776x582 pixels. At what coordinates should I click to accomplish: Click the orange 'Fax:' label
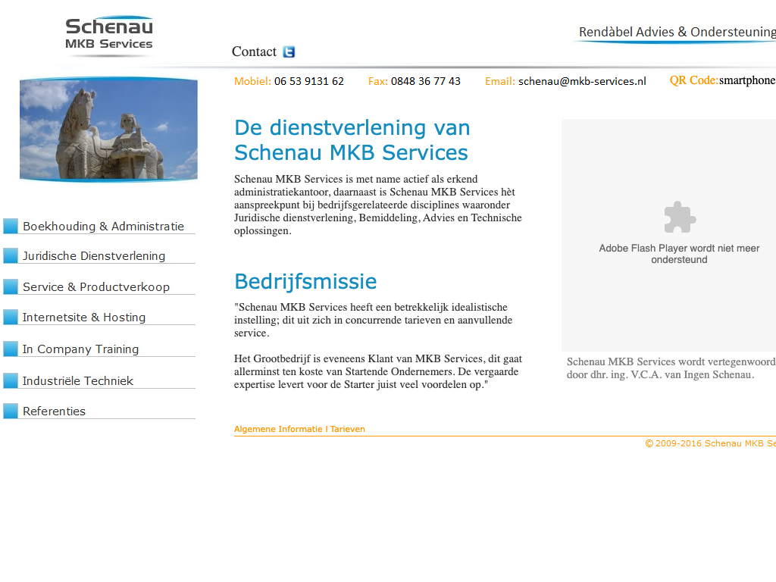[x=378, y=81]
